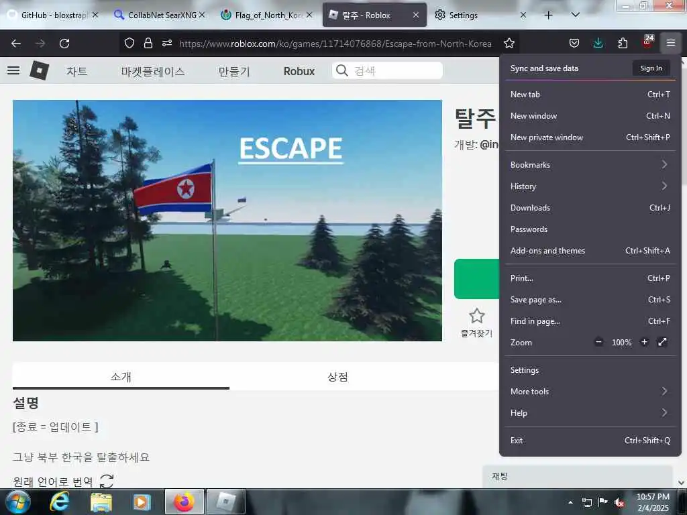This screenshot has height=515, width=687.
Task: Click the network tray icon
Action: pyautogui.click(x=586, y=502)
